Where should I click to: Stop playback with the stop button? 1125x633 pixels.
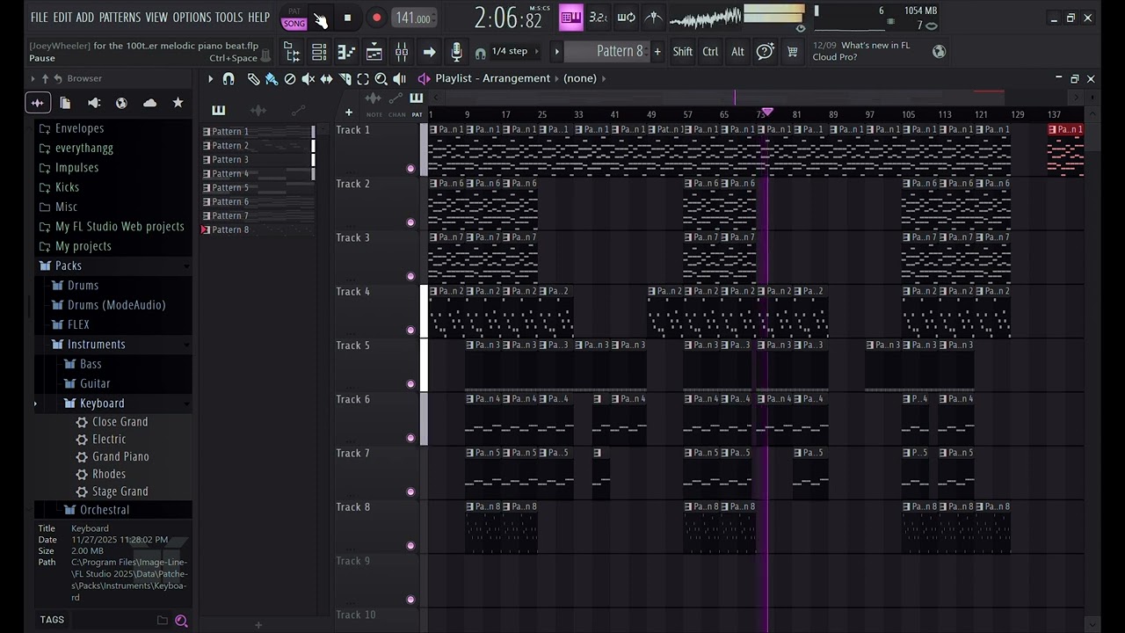(x=347, y=18)
